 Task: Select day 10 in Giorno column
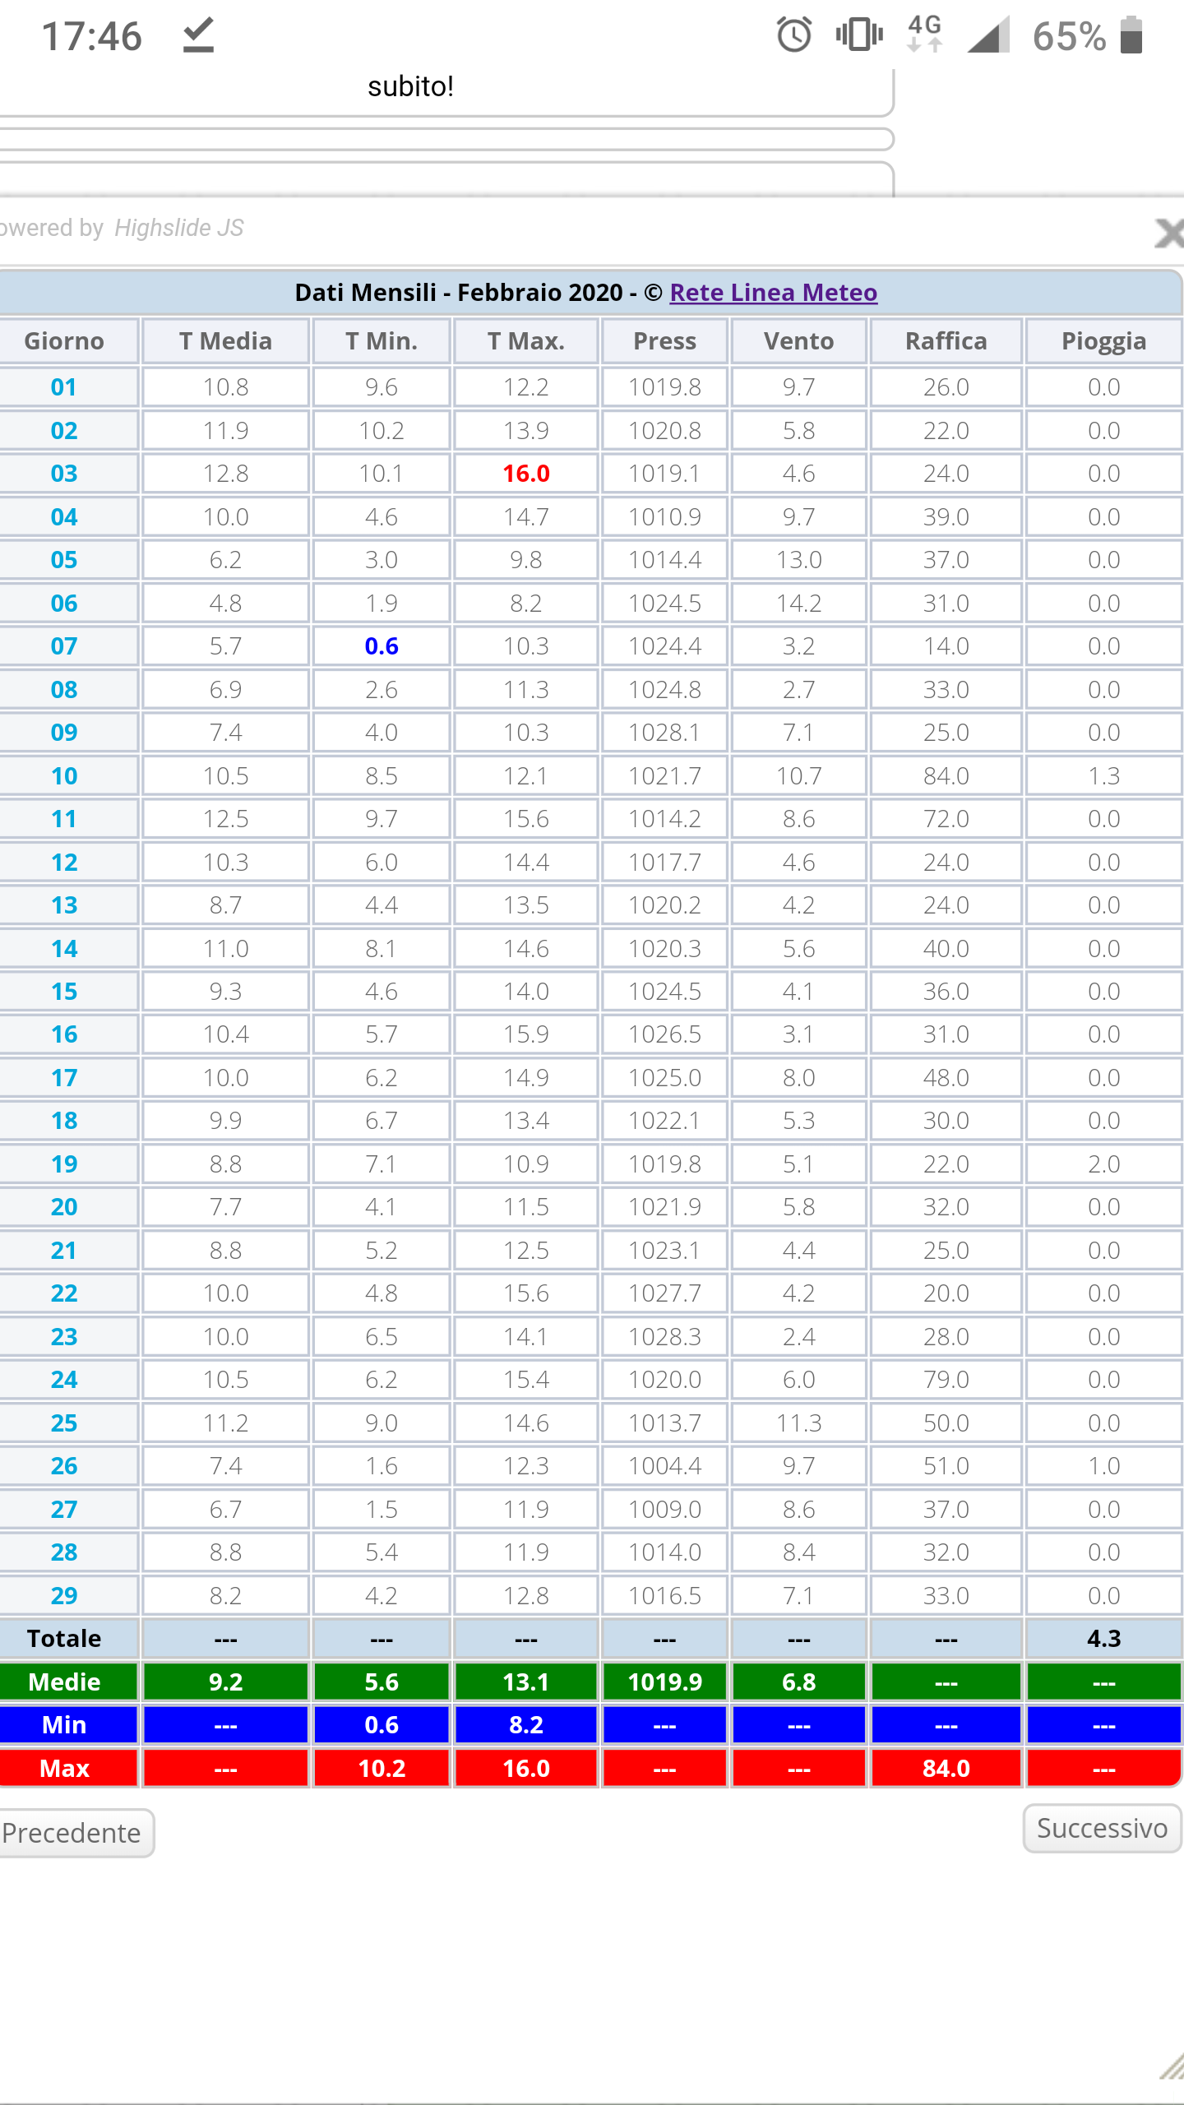pyautogui.click(x=64, y=776)
